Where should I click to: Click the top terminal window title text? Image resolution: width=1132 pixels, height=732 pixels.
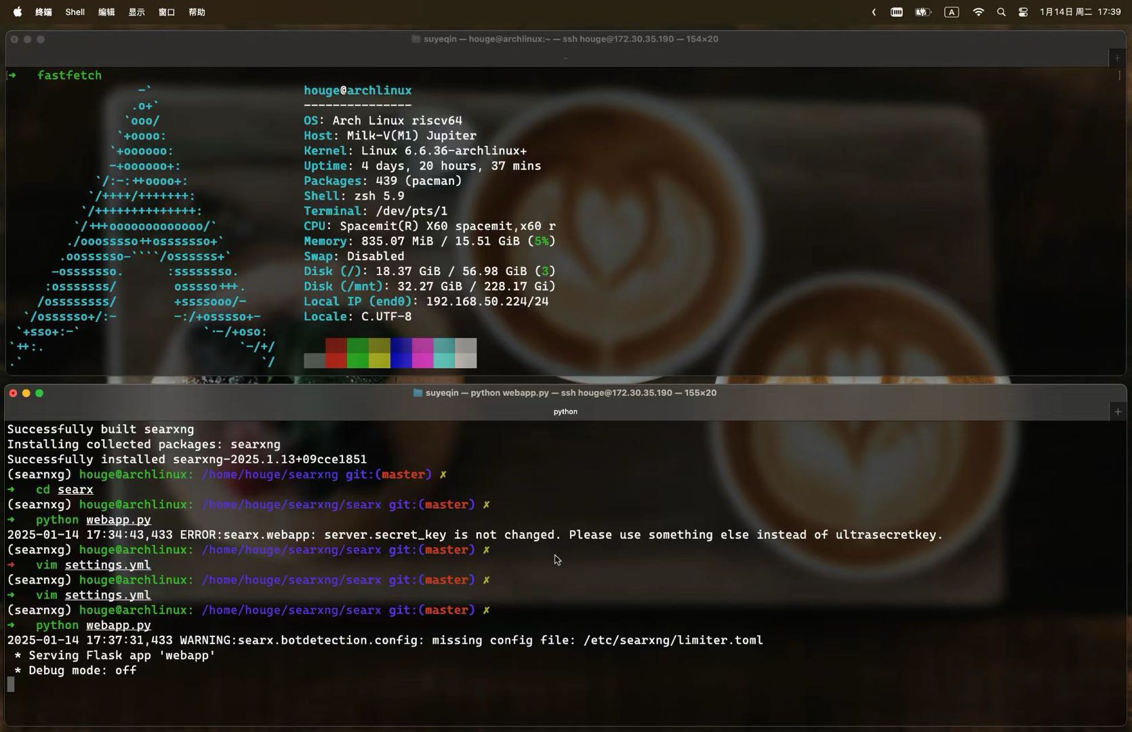tap(571, 39)
